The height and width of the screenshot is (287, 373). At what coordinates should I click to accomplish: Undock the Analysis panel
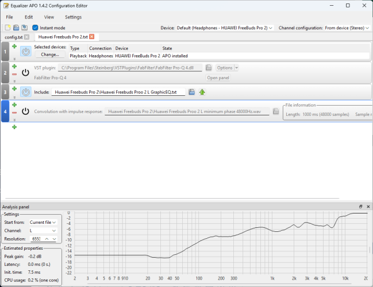360,207
